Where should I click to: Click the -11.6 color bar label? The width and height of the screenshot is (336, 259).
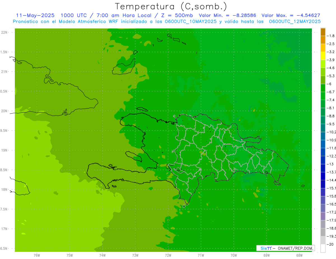pos(332,148)
